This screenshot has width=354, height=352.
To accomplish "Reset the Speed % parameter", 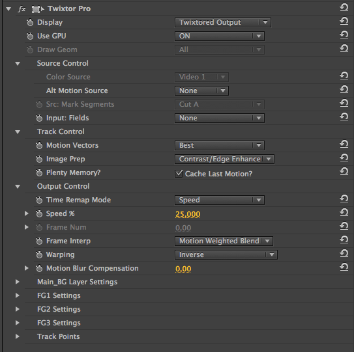I will 344,213.
